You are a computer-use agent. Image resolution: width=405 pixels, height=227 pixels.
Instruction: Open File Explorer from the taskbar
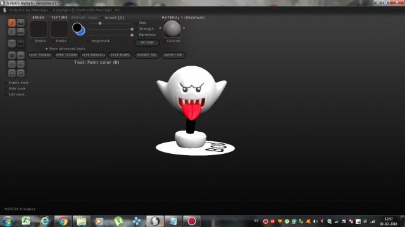(x=82, y=221)
